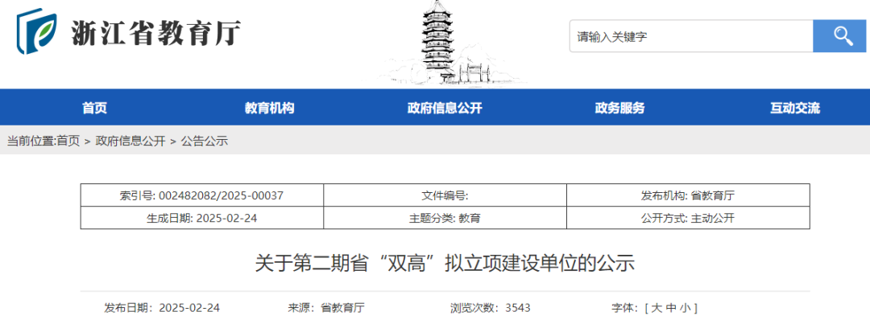The width and height of the screenshot is (870, 324).
Task: Click the 首页 breadcrumb link
Action: click(x=68, y=141)
